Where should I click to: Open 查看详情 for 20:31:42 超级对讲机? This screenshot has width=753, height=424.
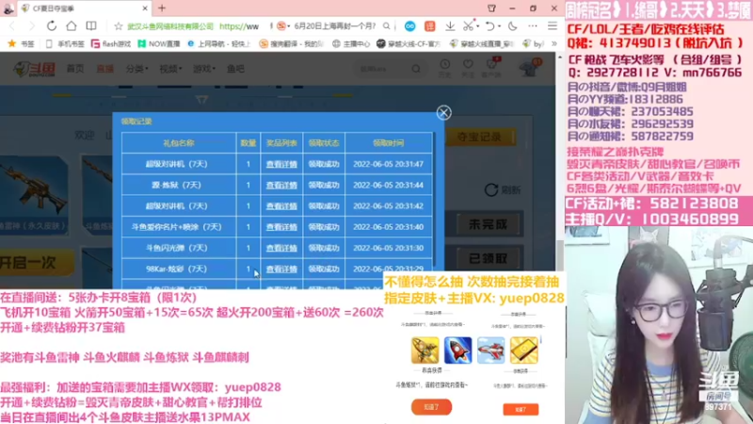[281, 205]
